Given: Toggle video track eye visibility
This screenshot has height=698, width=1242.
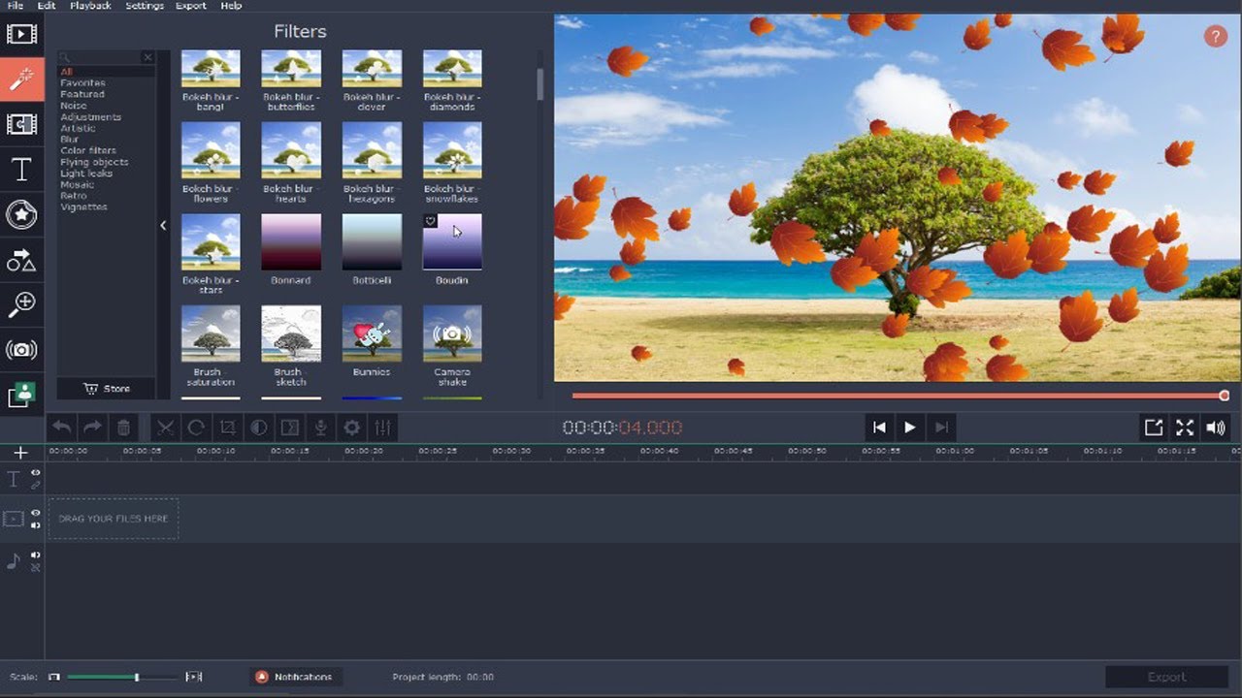Looking at the screenshot, I should tap(35, 514).
